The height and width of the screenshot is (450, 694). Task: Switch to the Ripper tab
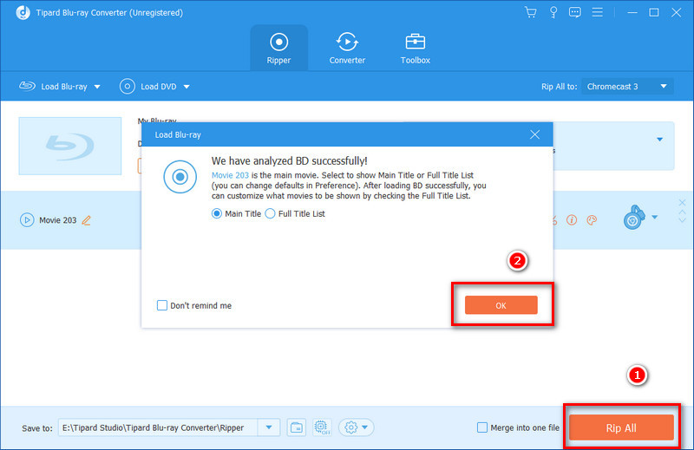pos(278,49)
